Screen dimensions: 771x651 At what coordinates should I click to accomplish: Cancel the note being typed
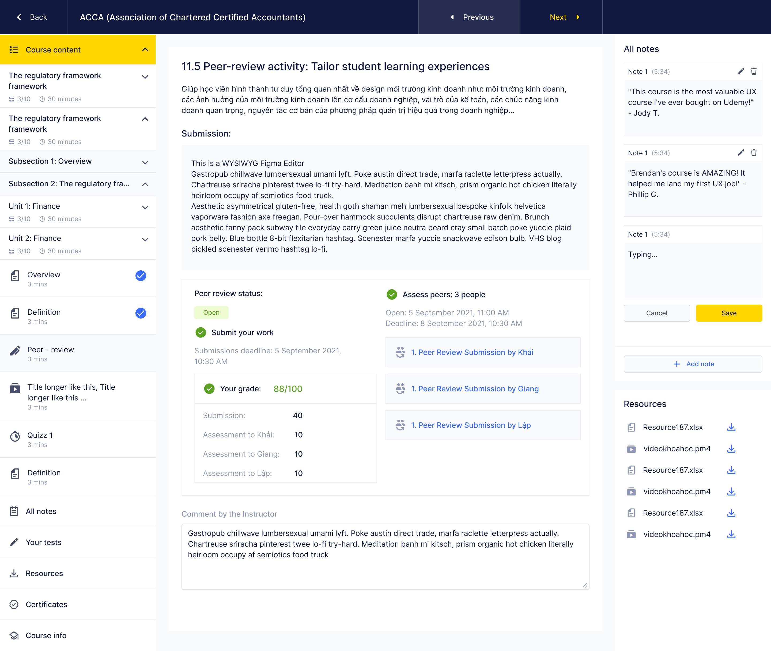pyautogui.click(x=657, y=313)
